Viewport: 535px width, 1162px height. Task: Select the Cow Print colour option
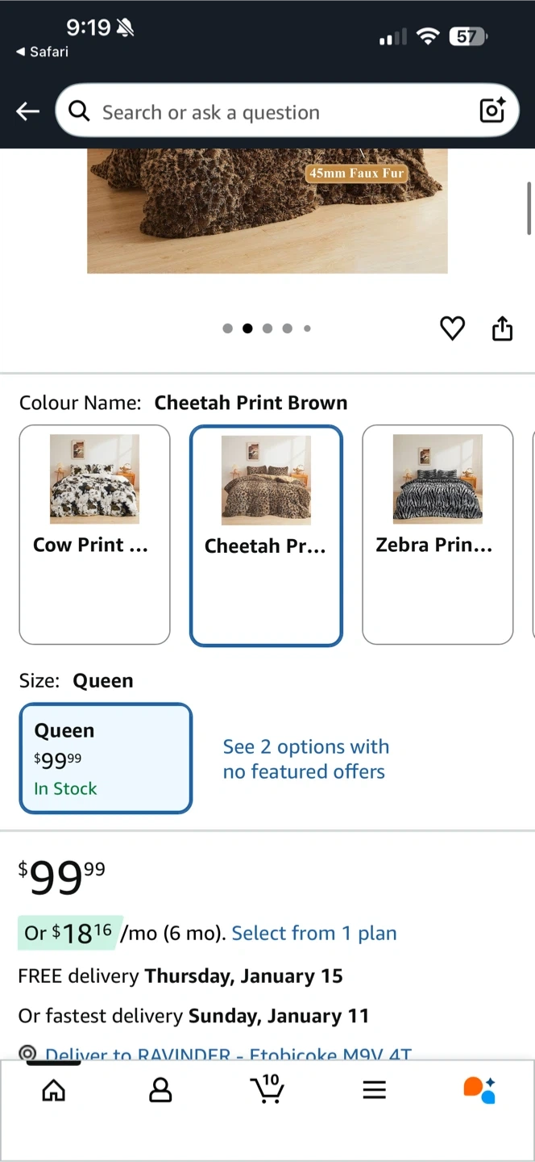pos(94,534)
